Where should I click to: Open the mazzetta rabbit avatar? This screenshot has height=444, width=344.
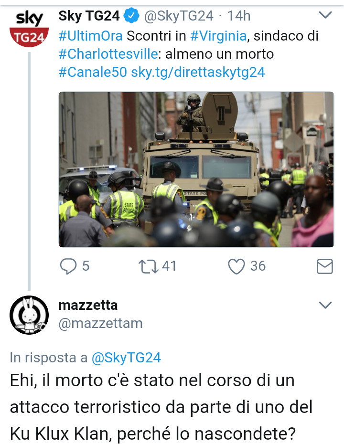click(x=29, y=315)
